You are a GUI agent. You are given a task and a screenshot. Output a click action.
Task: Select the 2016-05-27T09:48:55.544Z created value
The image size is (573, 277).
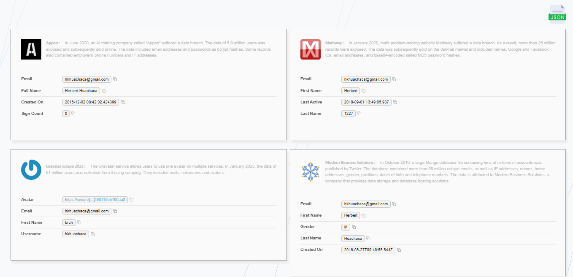368,250
